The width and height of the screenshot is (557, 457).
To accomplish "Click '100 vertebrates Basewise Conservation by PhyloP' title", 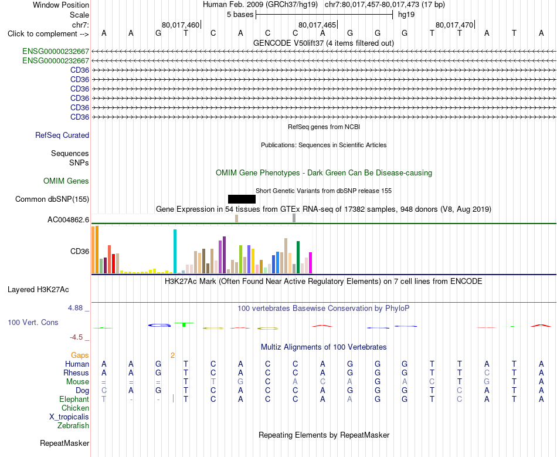I will 324,309.
